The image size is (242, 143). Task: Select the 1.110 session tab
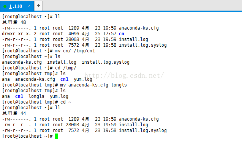click(x=16, y=6)
